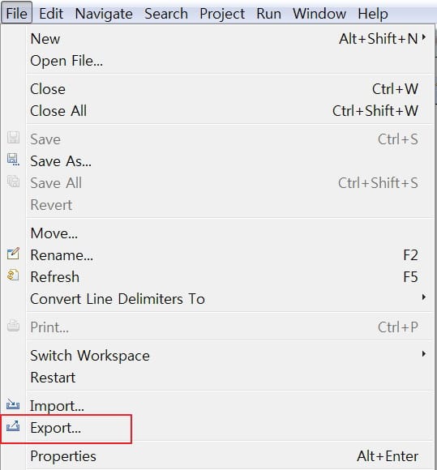
Task: Click the Import tray icon
Action: 13,404
